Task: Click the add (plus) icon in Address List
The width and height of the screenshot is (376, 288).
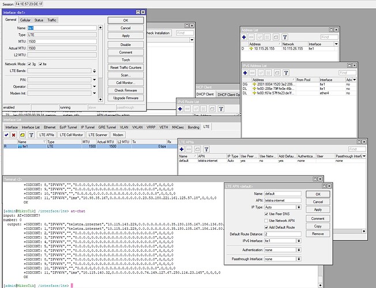Action: (x=244, y=37)
